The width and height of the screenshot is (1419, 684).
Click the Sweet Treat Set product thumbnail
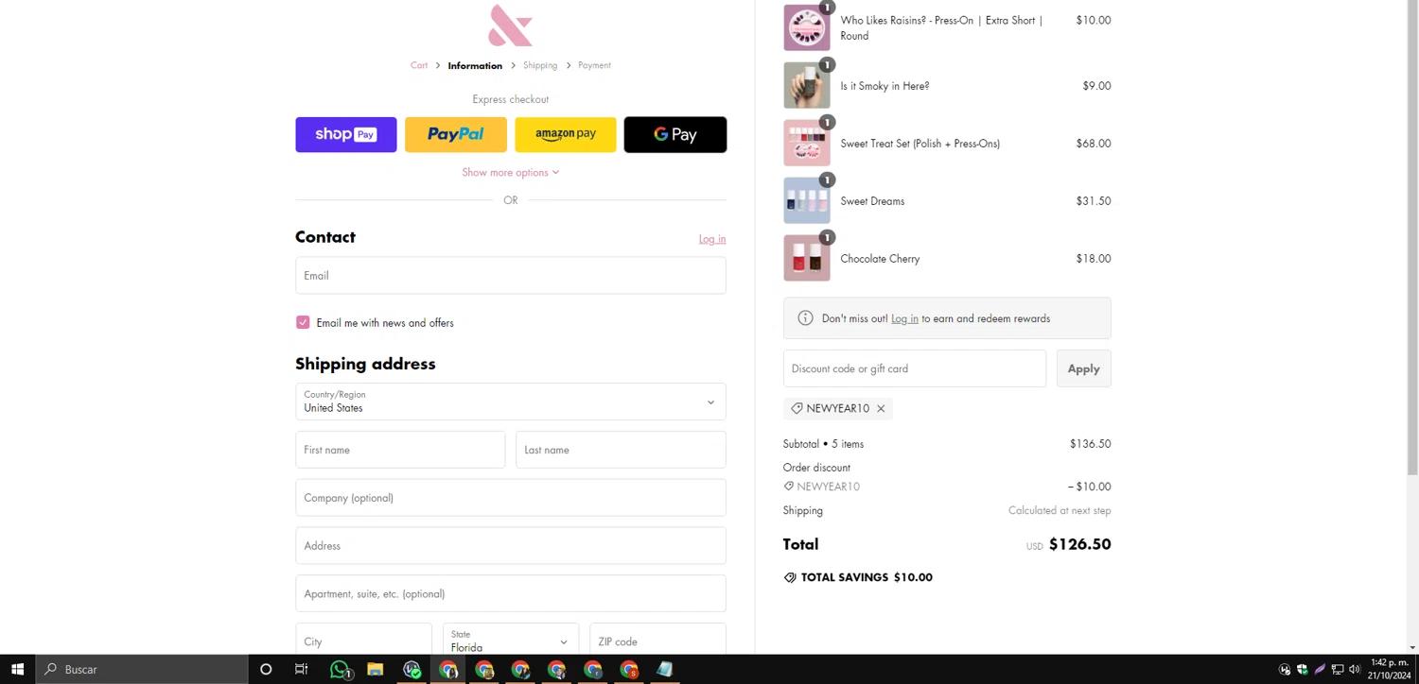(x=806, y=144)
